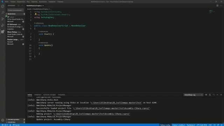Viewport: 224px width, 126px height.
Task: Open editor more actions ellipsis
Action: pyautogui.click(x=221, y=6)
